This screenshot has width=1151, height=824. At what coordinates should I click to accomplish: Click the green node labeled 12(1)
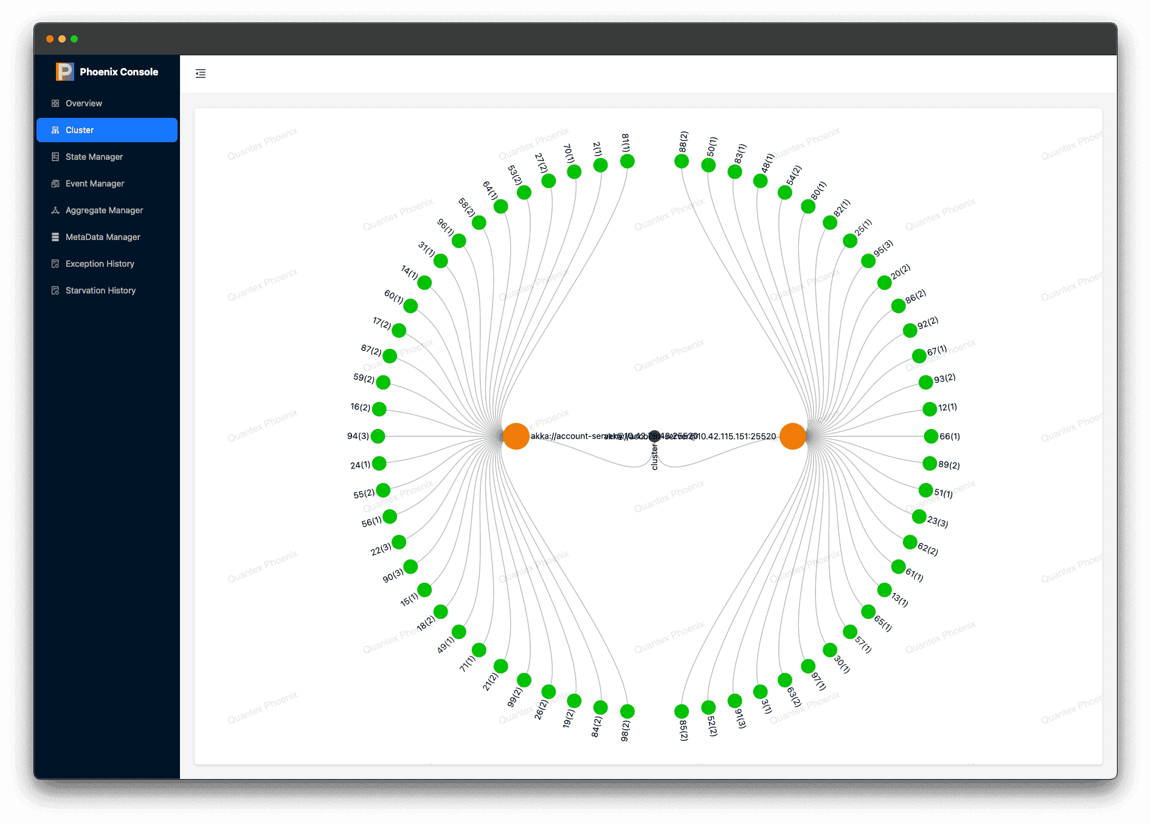(930, 409)
